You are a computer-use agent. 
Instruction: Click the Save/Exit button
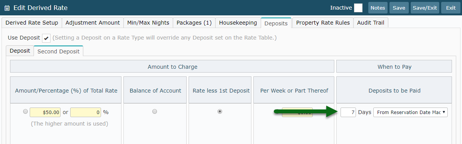pos(425,8)
